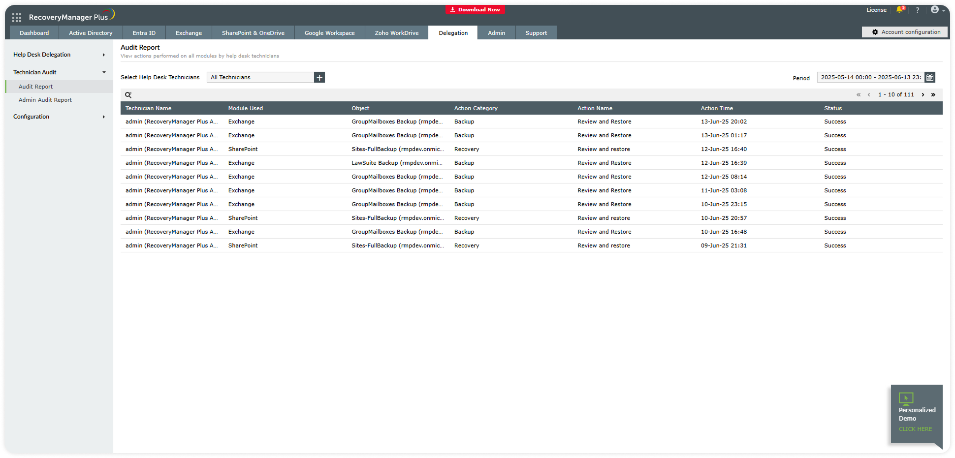
Task: Select Admin Audit Report in sidebar
Action: click(x=45, y=100)
